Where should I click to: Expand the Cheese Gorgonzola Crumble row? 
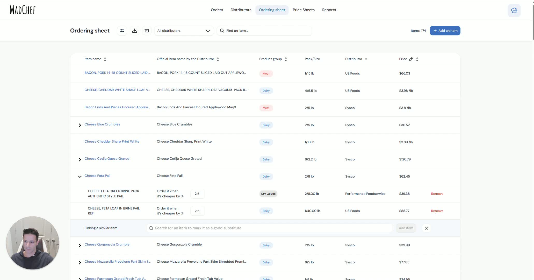pyautogui.click(x=80, y=245)
